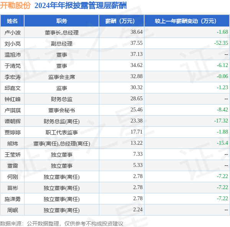Click salary value 17.71
The height and width of the screenshot is (227, 230).
coord(136,132)
